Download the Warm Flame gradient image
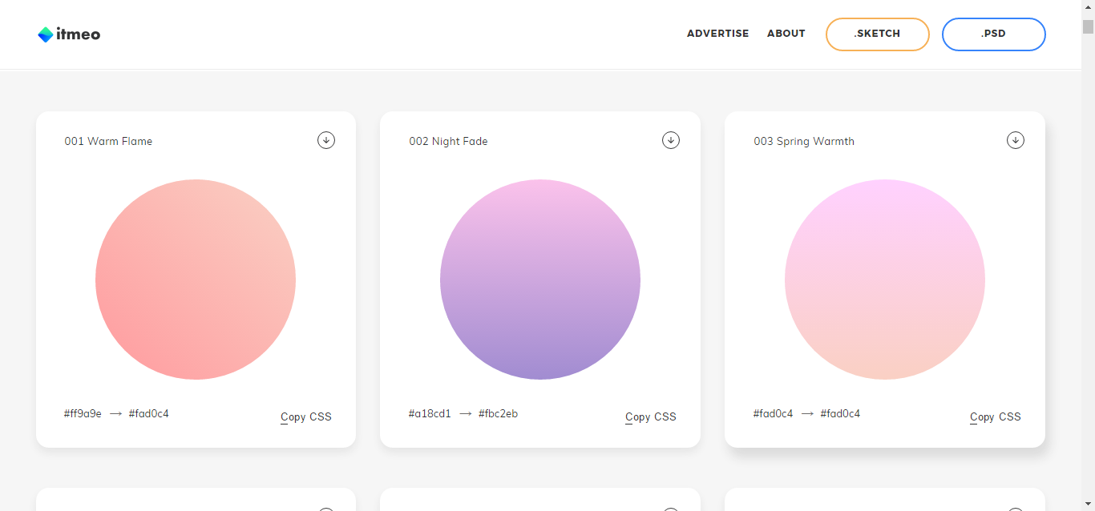Viewport: 1095px width, 511px height. point(326,140)
